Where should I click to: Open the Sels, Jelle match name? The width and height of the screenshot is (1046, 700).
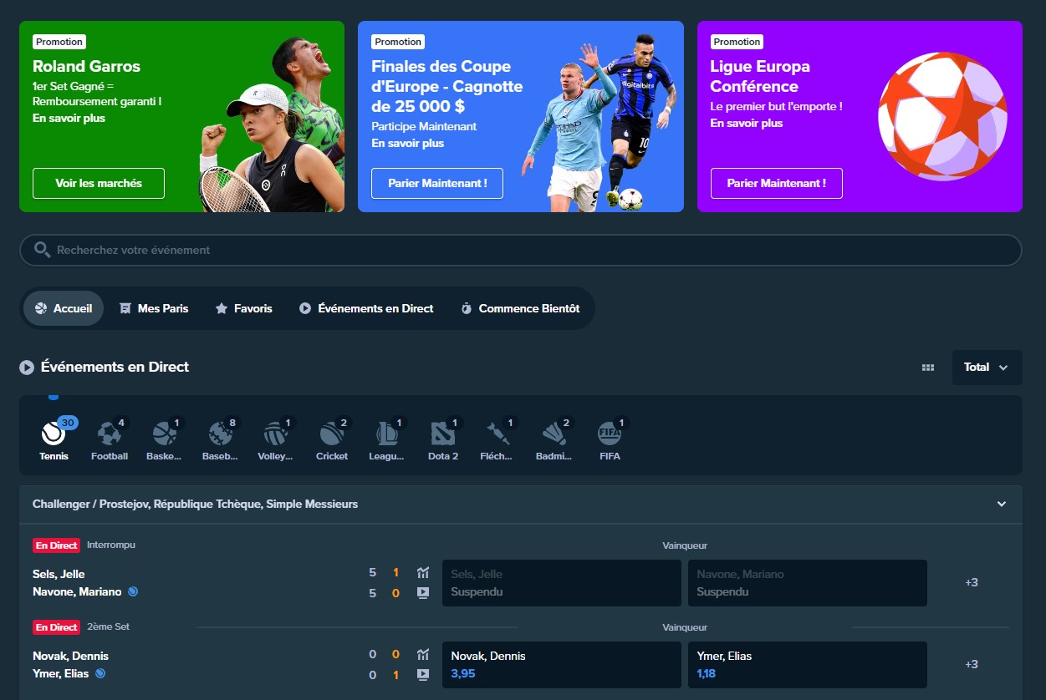pos(59,574)
